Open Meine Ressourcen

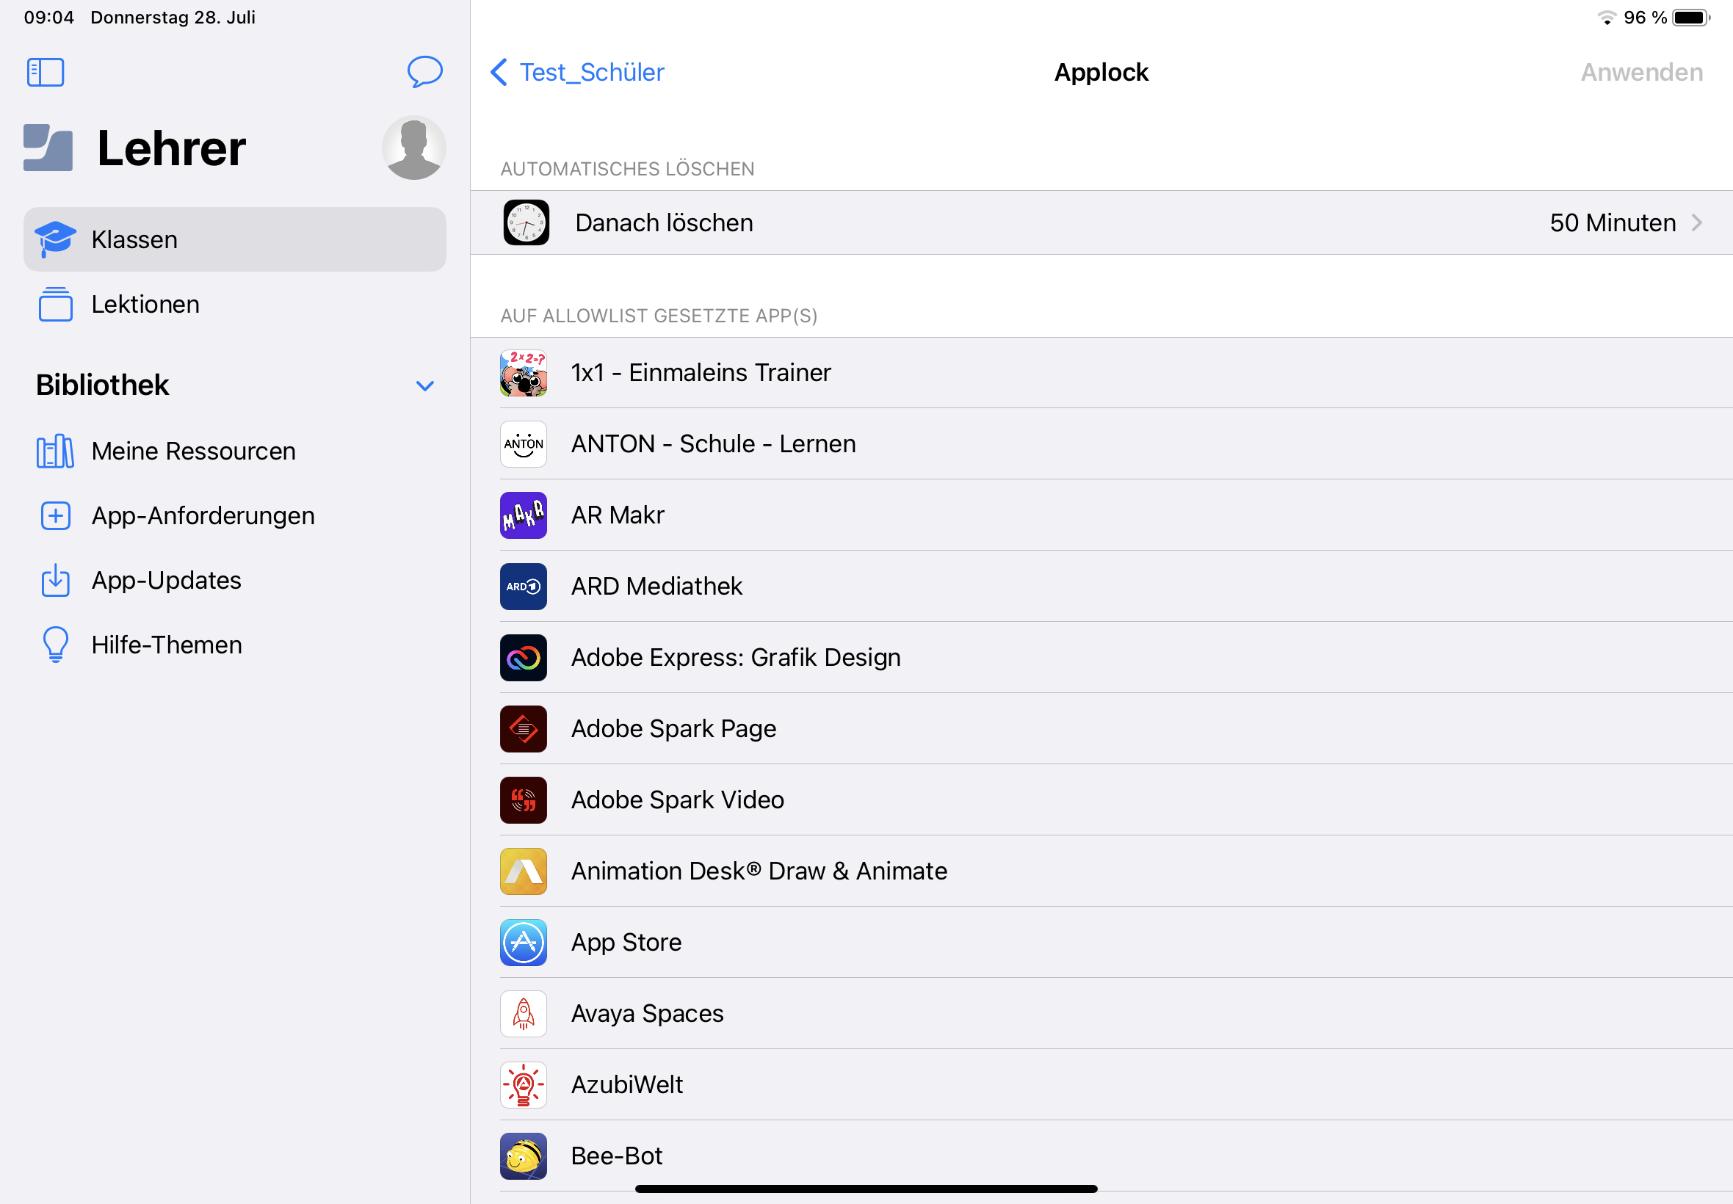click(x=235, y=451)
